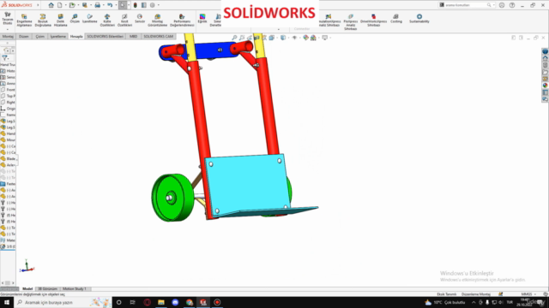Select the Front plane tree item
549x308 pixels.
[x=8, y=90]
